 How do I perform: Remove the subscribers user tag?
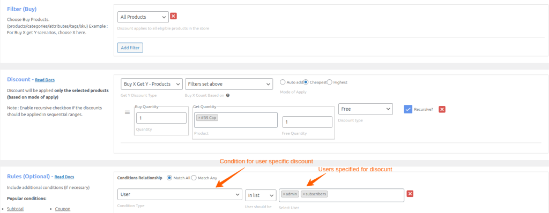pyautogui.click(x=303, y=194)
